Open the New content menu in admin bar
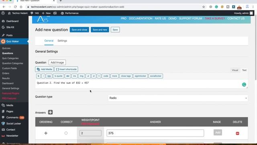 [x=46, y=13]
